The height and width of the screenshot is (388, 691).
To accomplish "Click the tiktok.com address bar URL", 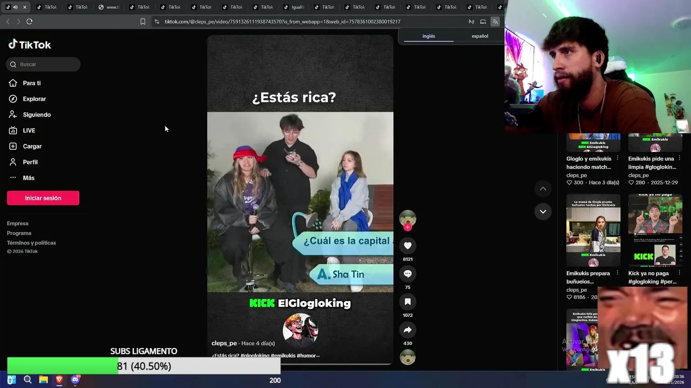I will pos(282,22).
